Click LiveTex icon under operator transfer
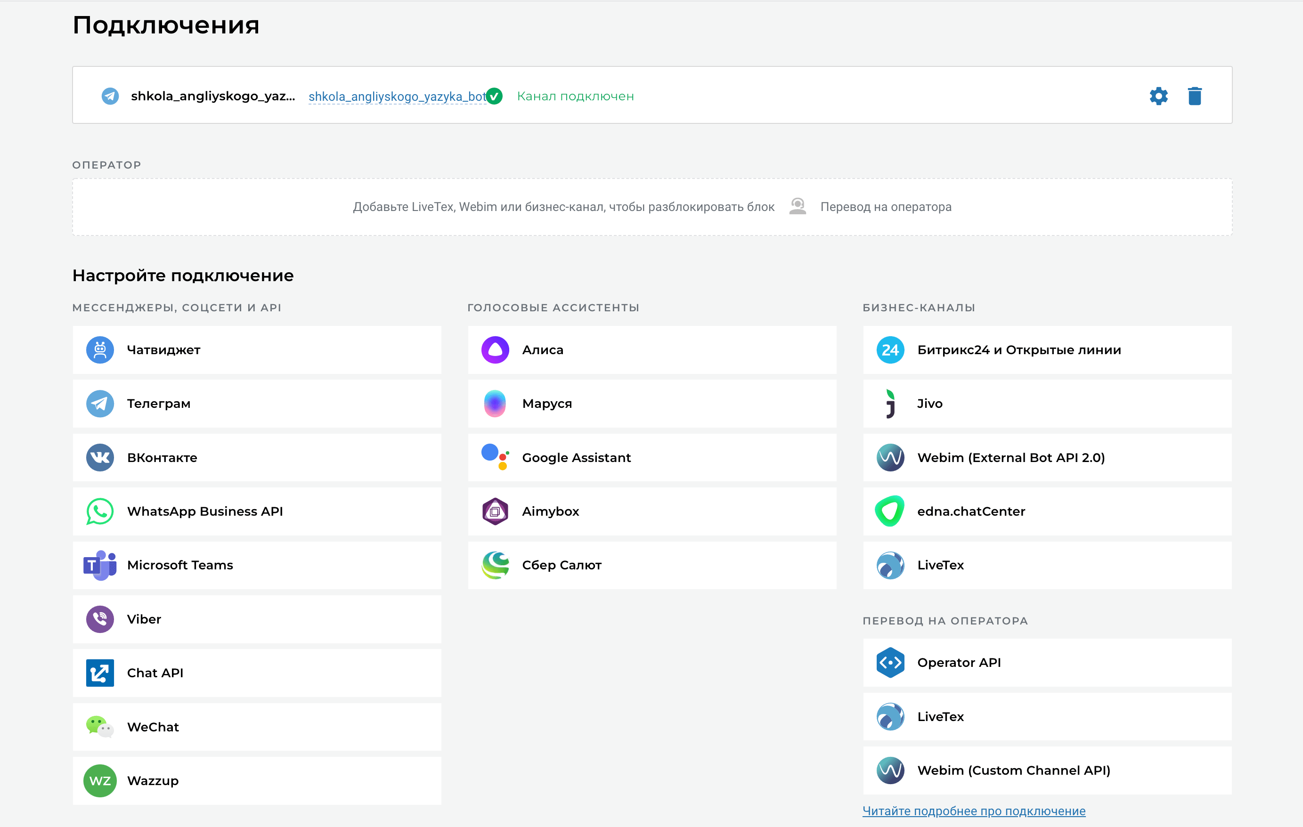The width and height of the screenshot is (1303, 827). pyautogui.click(x=890, y=717)
